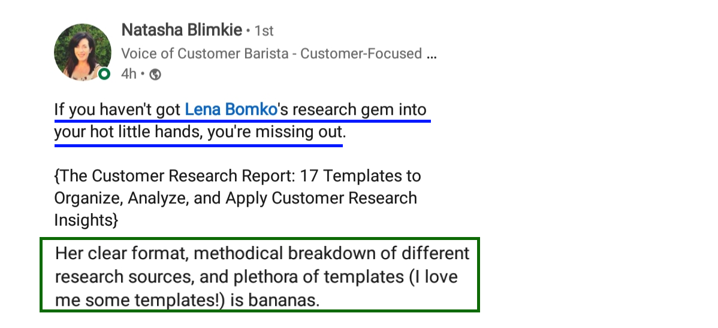Click the word "different" in boxed paragraph
Image resolution: width=718 pixels, height=328 pixels.
coord(436,253)
